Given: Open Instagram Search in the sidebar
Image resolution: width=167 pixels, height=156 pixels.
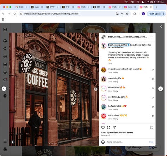Looking at the screenshot, I should tap(5, 48).
